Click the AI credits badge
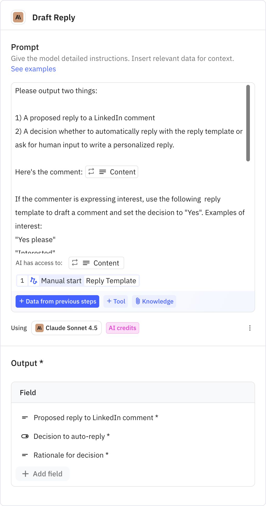 [122, 328]
